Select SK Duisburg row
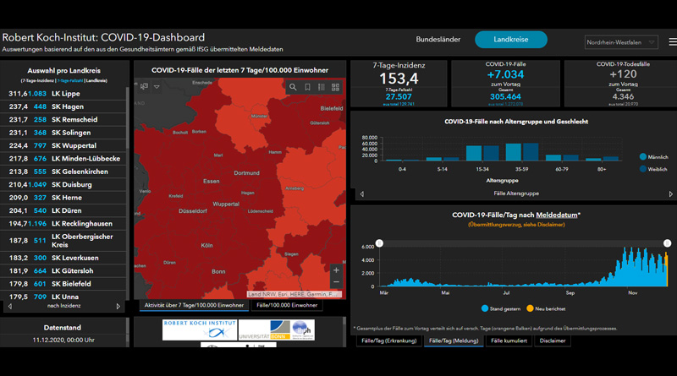The width and height of the screenshot is (677, 376). click(x=63, y=184)
